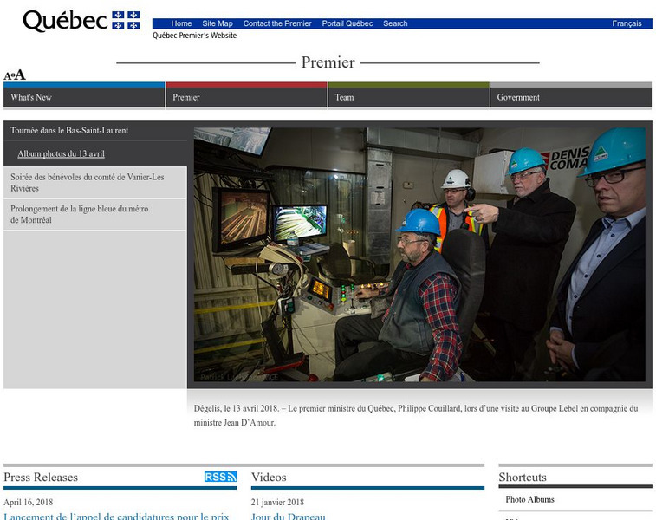Open the Government section tab
Viewport: 656px width, 520px height.
pos(571,95)
